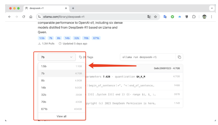
Task: Choose 671b 404GB in the dropdown list
Action: (62, 109)
